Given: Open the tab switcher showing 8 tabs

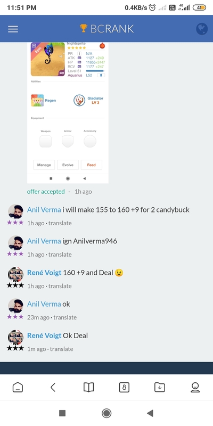Looking at the screenshot, I should coord(124,387).
